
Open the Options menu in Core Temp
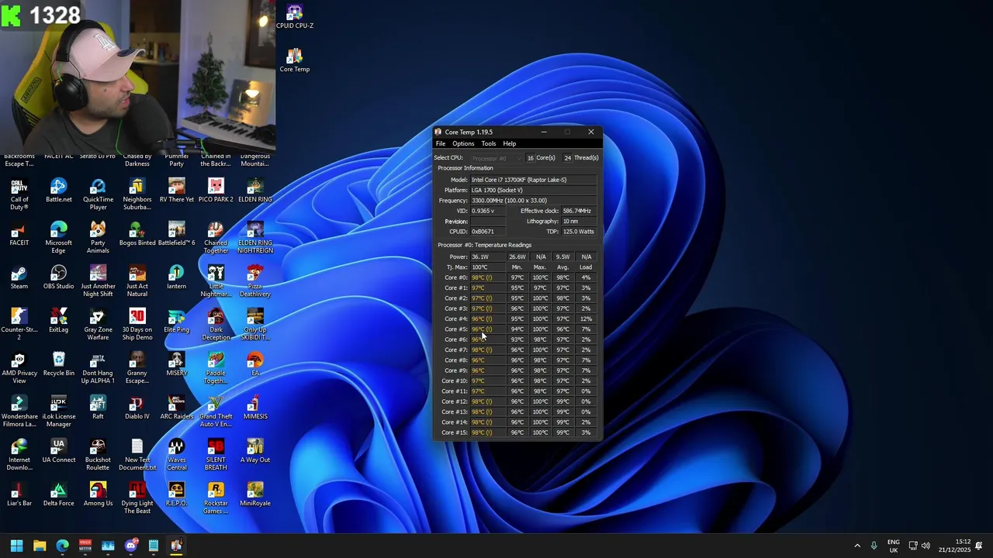coord(463,143)
